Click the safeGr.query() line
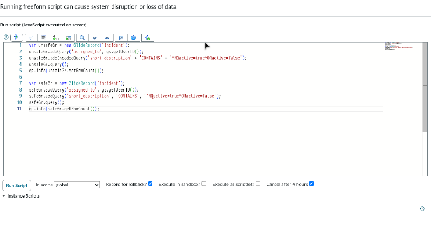The image size is (431, 238). coord(46,102)
